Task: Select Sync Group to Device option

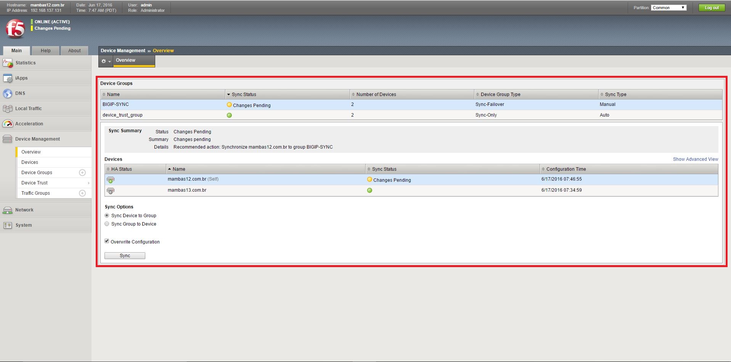Action: coord(107,224)
